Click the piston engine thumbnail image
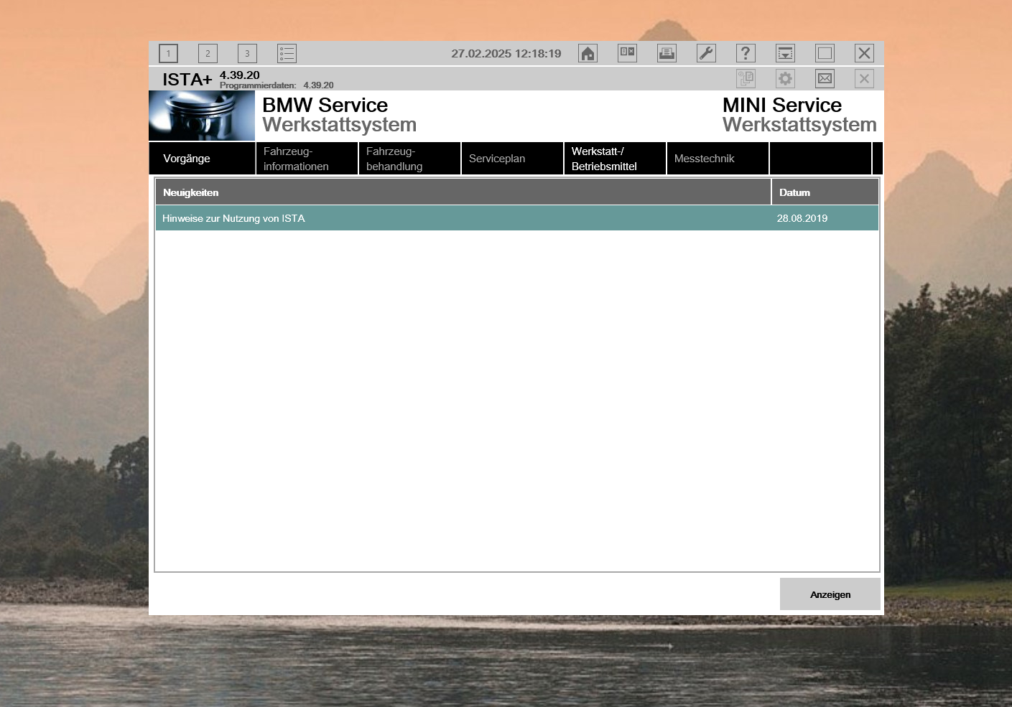 click(x=202, y=116)
